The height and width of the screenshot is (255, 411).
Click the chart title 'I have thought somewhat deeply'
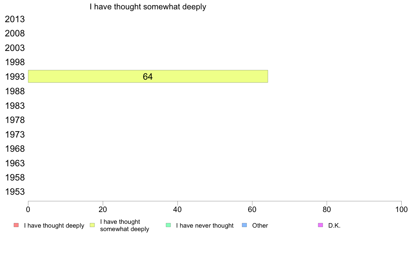click(148, 7)
